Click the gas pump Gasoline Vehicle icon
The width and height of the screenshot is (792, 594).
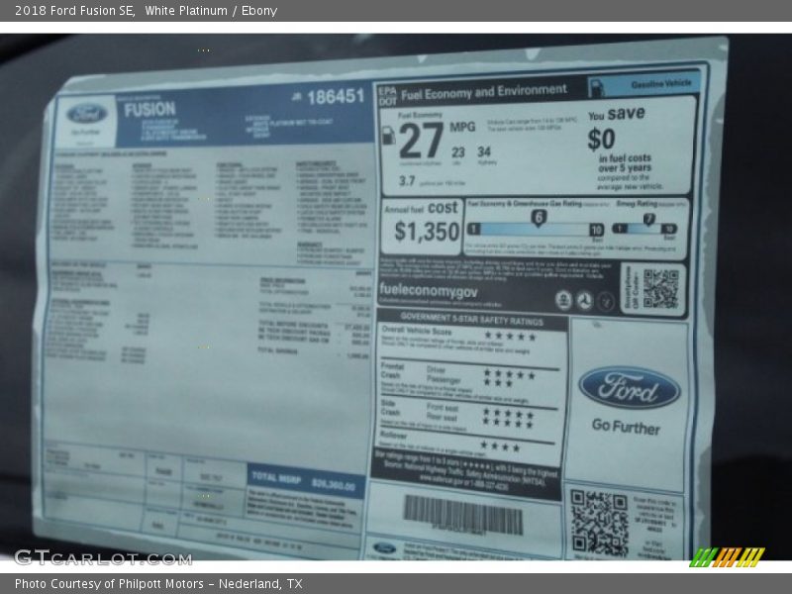point(599,85)
